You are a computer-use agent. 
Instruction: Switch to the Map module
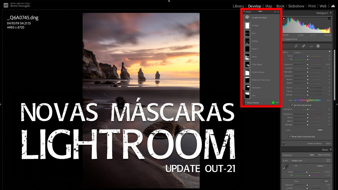[x=269, y=6]
